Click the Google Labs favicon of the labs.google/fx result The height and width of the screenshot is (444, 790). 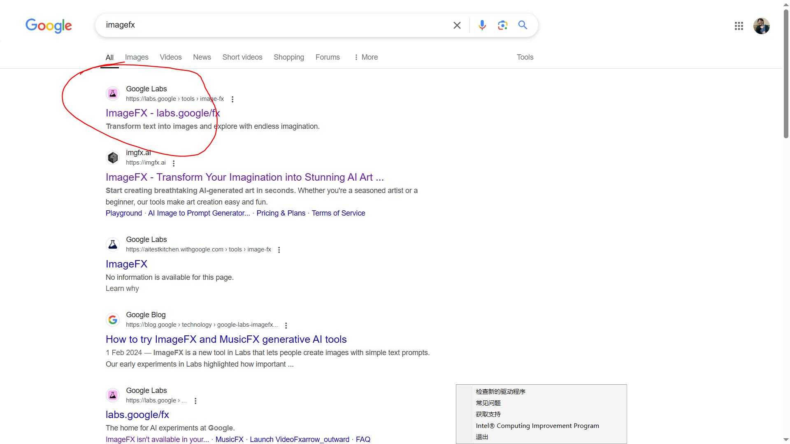coord(113,395)
